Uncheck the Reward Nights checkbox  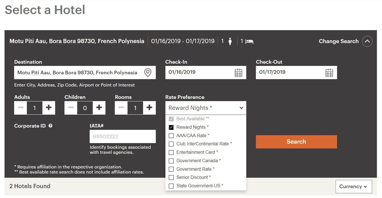point(171,127)
